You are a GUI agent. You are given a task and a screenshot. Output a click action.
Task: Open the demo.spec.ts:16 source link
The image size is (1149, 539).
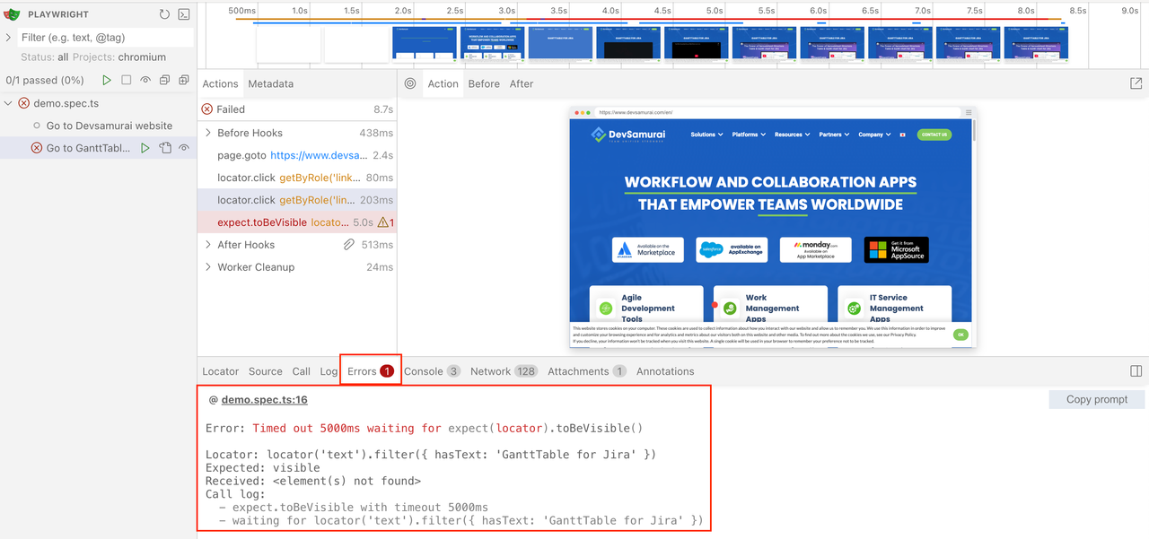point(265,400)
